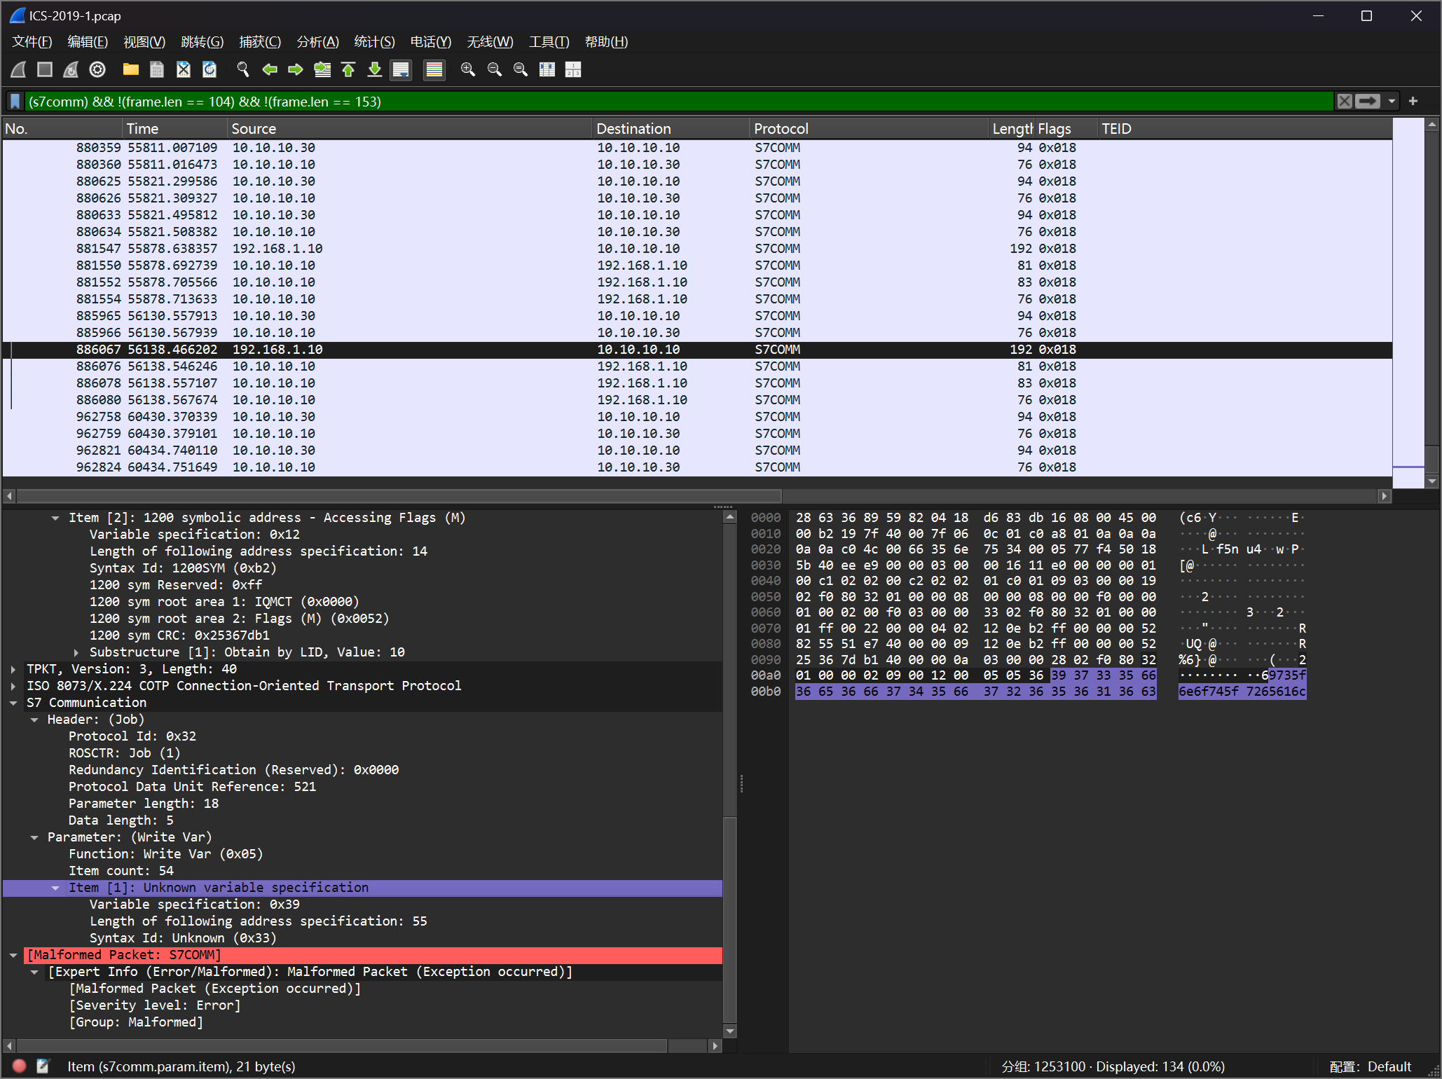
Task: Open the 分析(A) menu
Action: click(x=317, y=42)
